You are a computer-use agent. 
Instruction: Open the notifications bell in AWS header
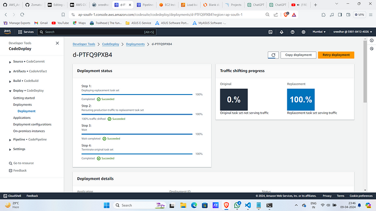coord(281,32)
